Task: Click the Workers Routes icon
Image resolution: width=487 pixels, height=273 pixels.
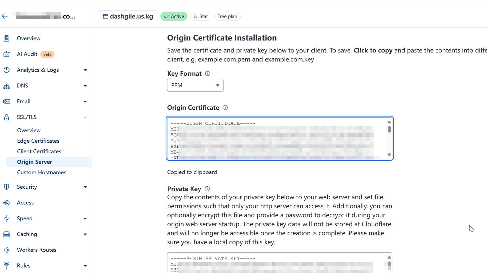Action: coord(7,250)
